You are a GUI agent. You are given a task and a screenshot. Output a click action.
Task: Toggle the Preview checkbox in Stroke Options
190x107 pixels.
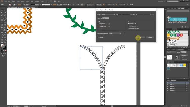pos(98,37)
